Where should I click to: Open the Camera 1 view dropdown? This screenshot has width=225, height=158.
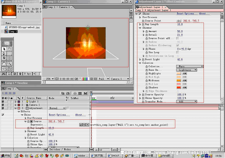[x=120, y=79]
